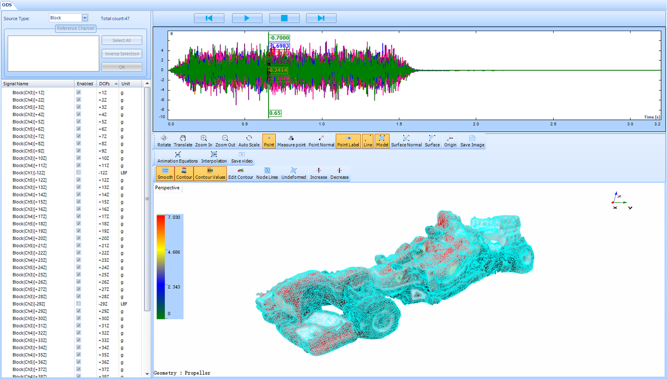Screen dimensions: 667x379
Task: Select the Rotate tool
Action: click(164, 141)
